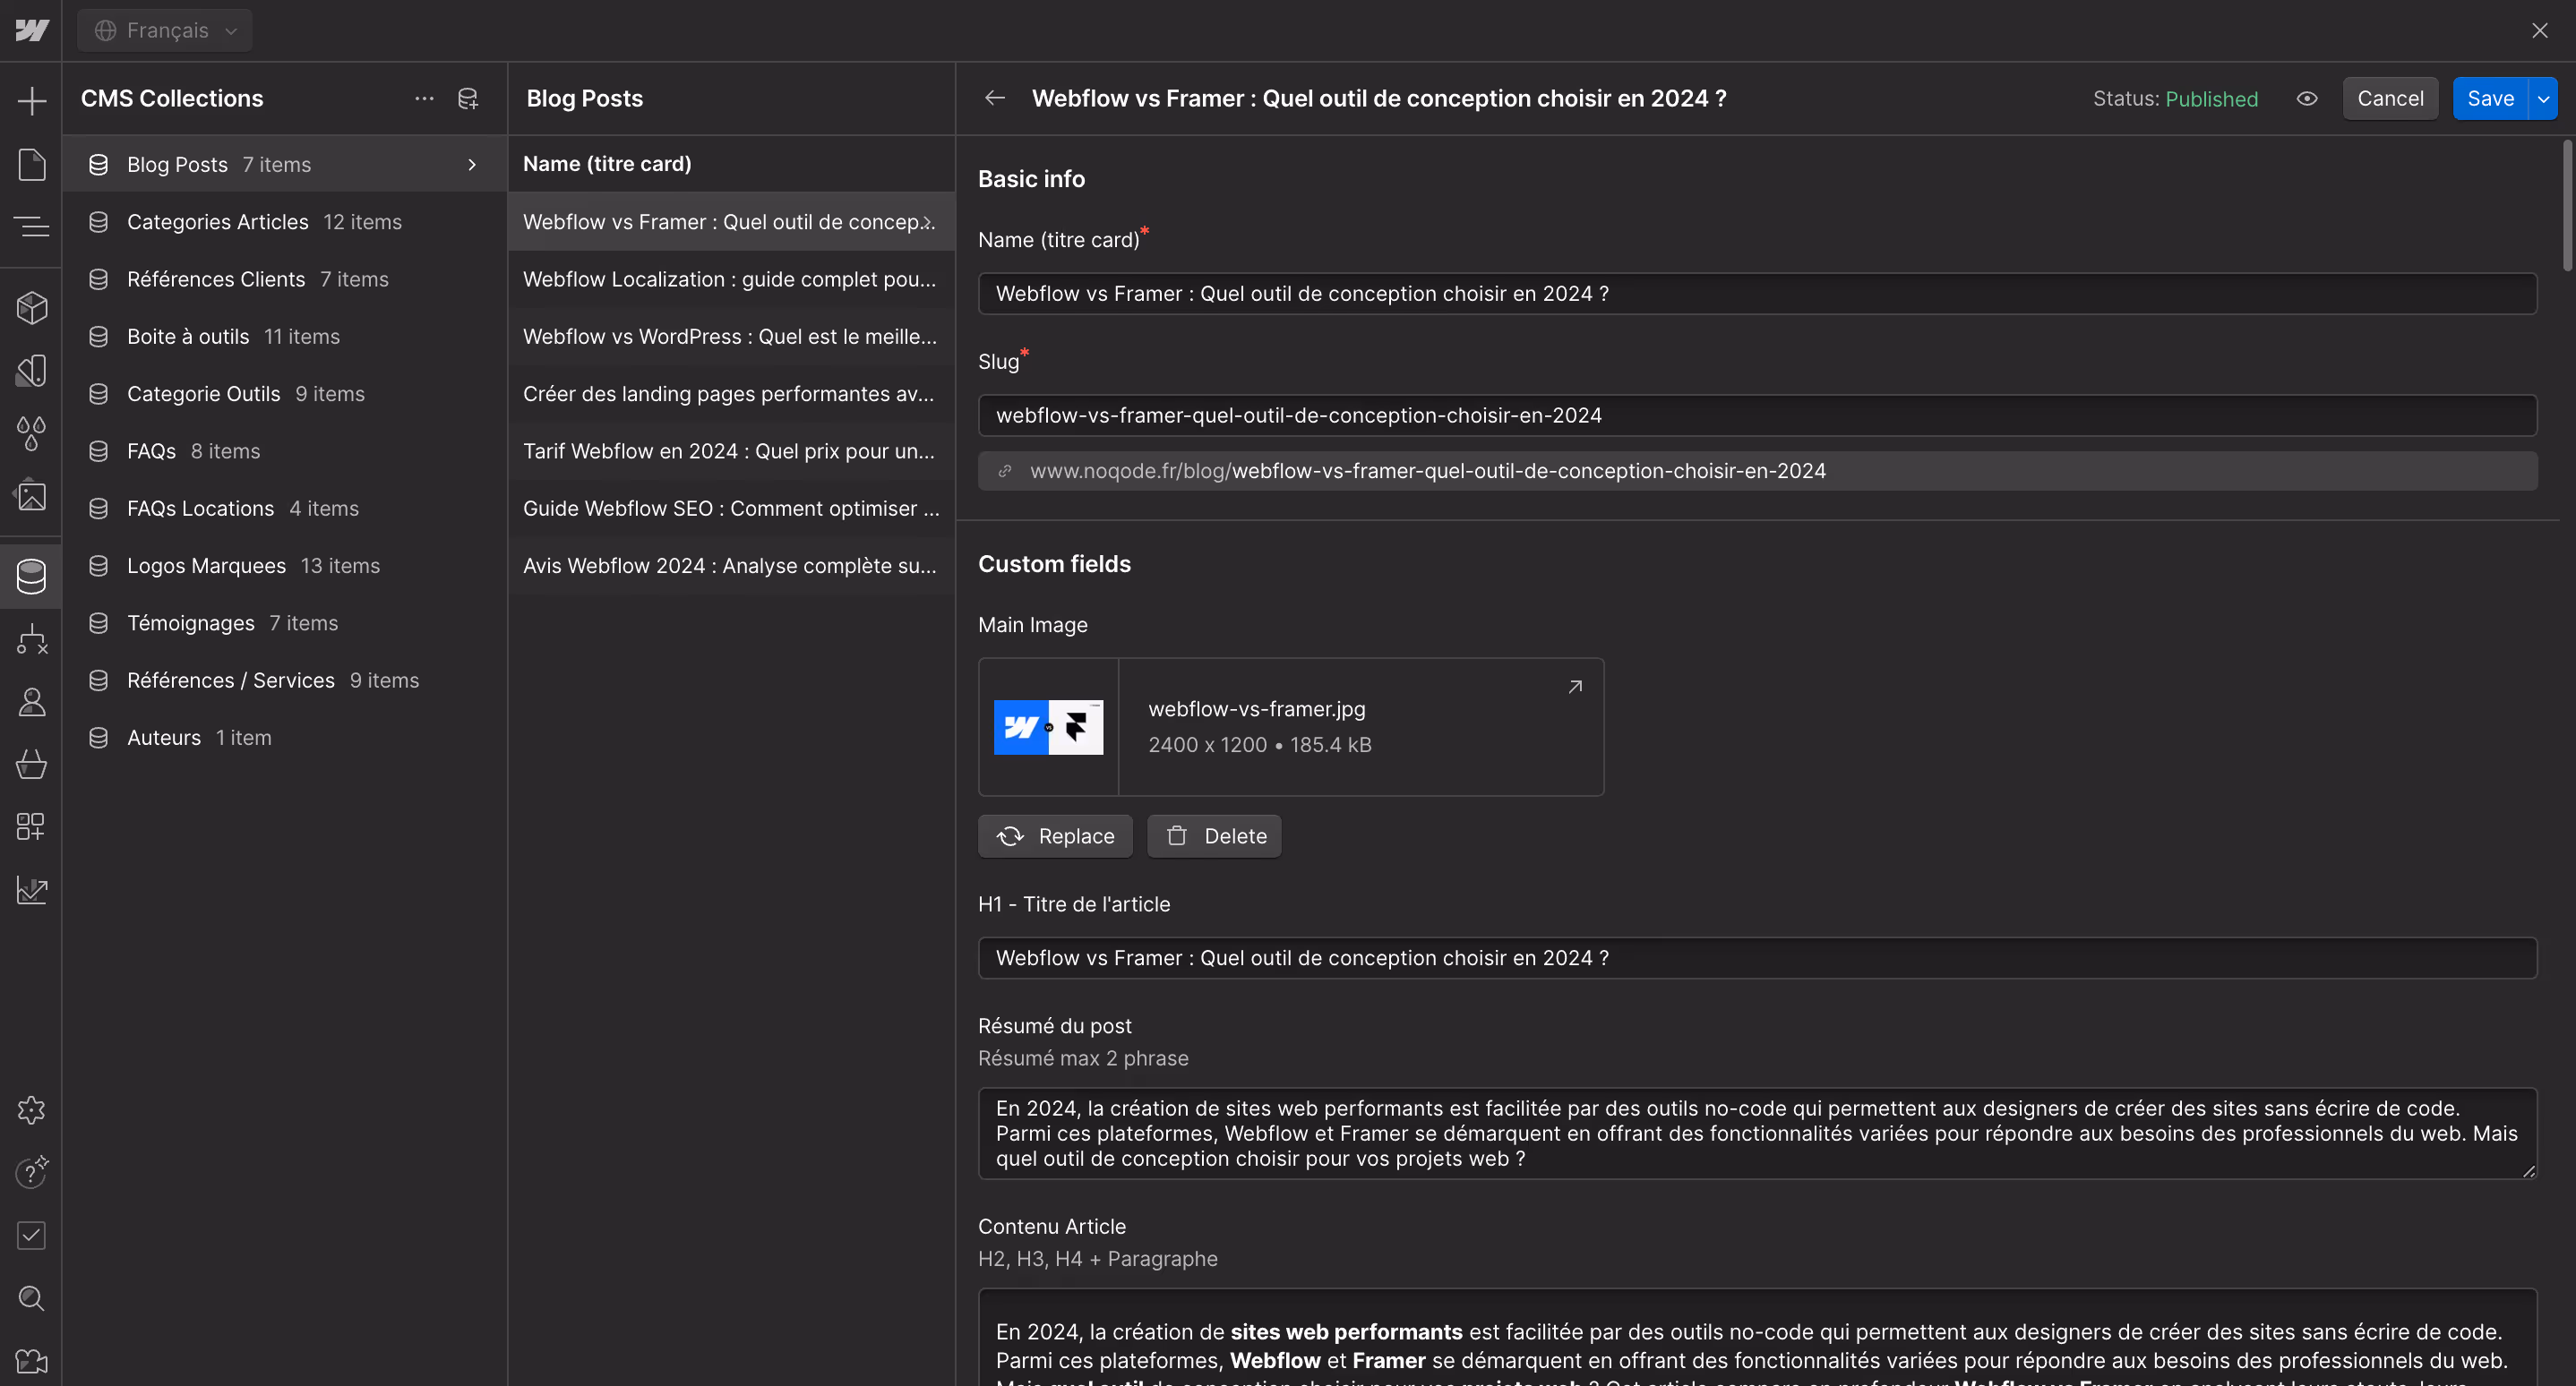Click the webflow-vs-framer.jpg thumbnail
The image size is (2576, 1386).
1048,726
